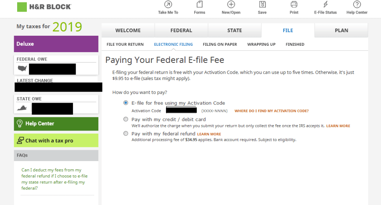Click Where Do I Find My Activation Code link
381x205 pixels.
pos(271,111)
